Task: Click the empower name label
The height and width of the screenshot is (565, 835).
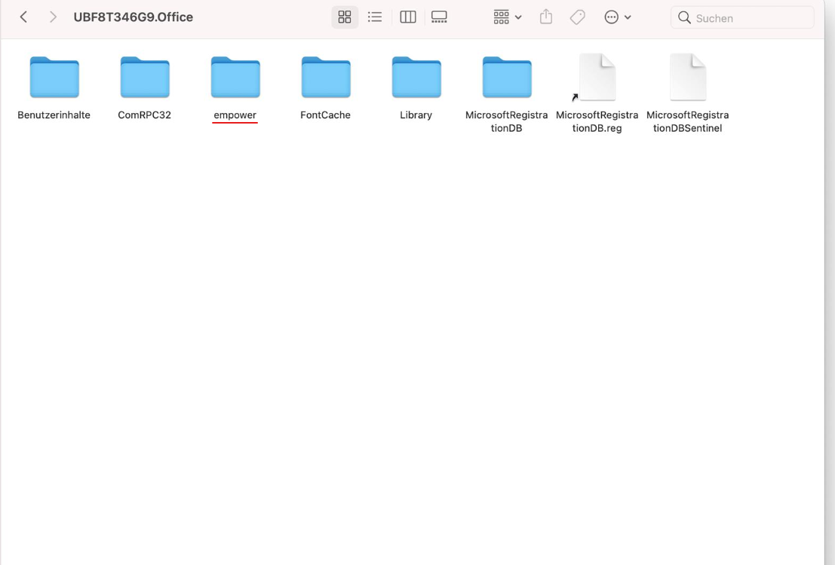Action: 235,115
